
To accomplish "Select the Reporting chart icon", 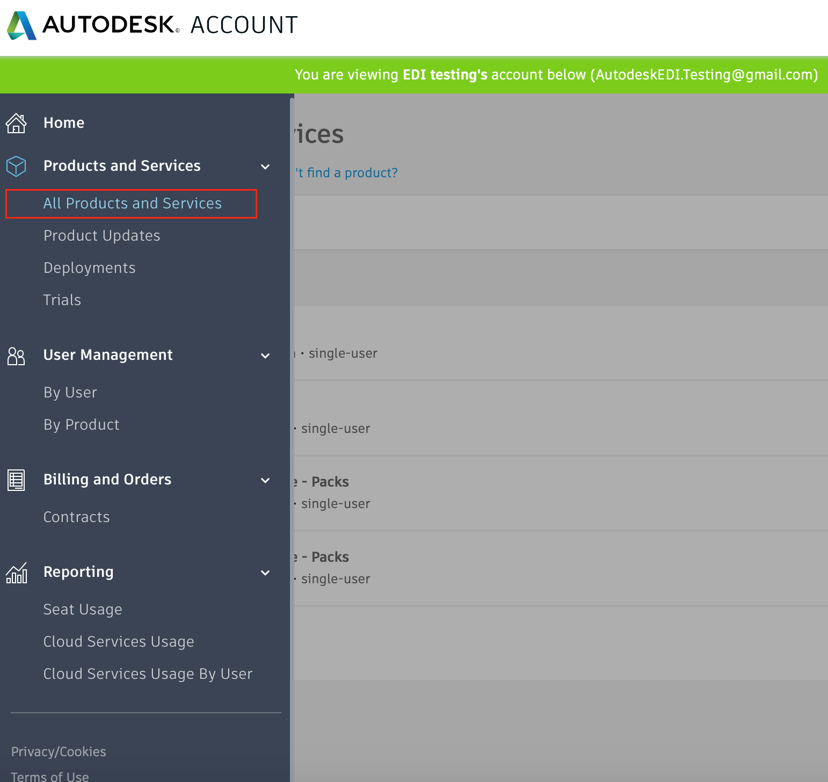I will (x=16, y=573).
